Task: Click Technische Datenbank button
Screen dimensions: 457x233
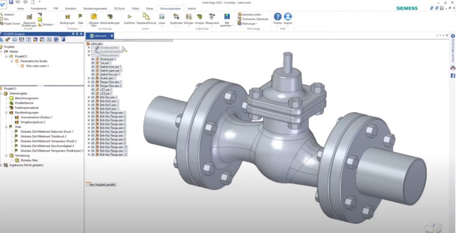Action: pyautogui.click(x=253, y=19)
